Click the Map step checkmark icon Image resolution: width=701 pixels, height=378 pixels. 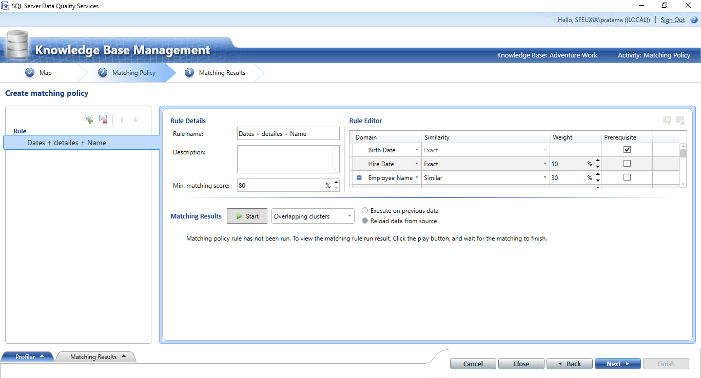tap(30, 73)
